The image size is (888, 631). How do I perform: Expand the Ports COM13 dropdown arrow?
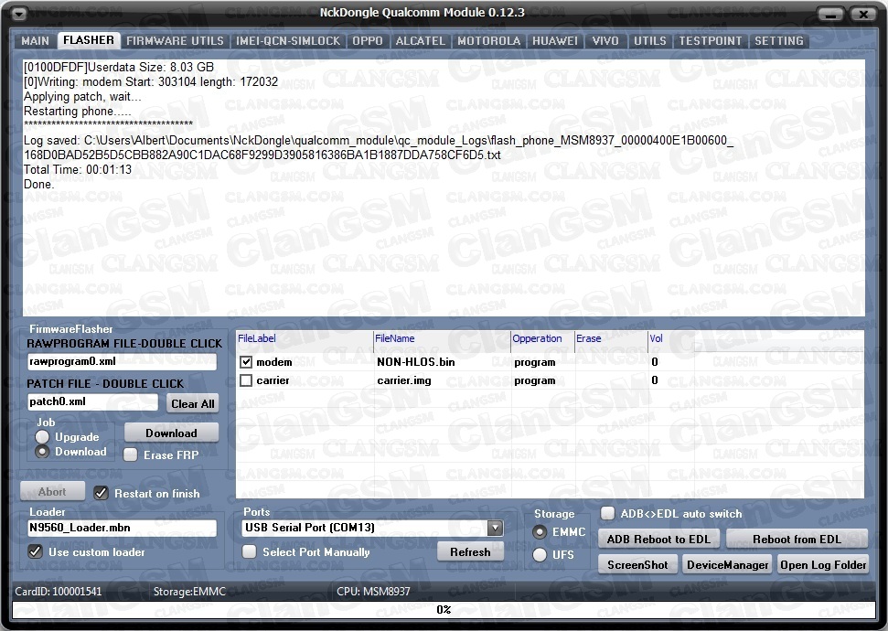pyautogui.click(x=495, y=528)
